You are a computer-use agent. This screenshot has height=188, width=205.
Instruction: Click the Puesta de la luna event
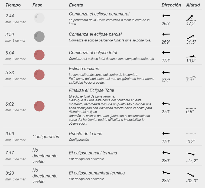86,134
